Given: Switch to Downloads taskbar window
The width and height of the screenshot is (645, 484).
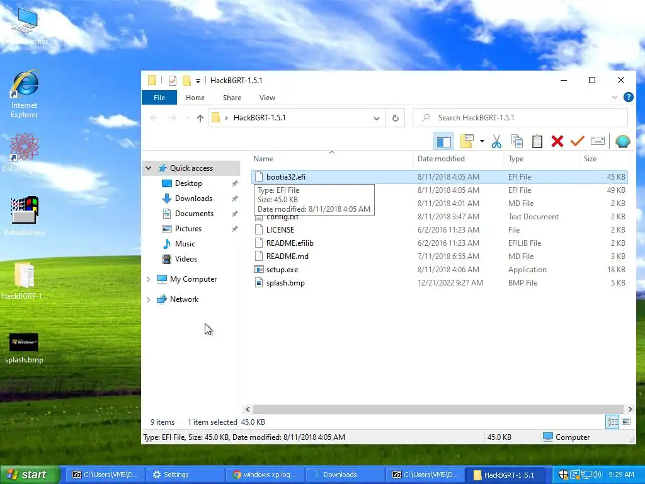Looking at the screenshot, I should [x=345, y=475].
